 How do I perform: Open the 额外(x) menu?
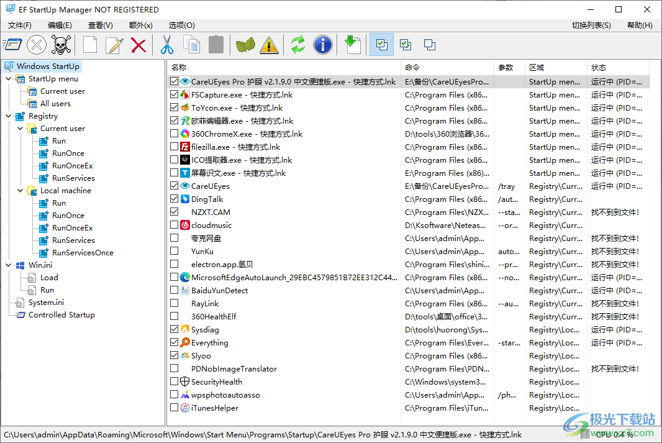coord(140,25)
